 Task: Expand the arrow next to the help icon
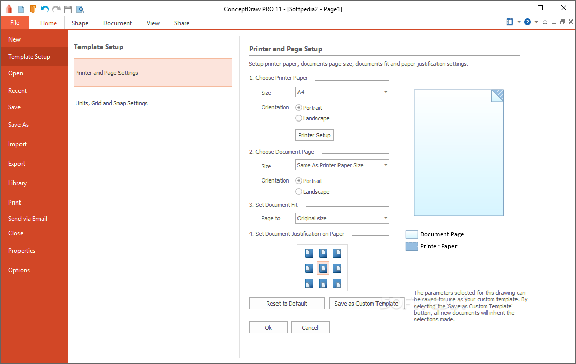pyautogui.click(x=537, y=22)
